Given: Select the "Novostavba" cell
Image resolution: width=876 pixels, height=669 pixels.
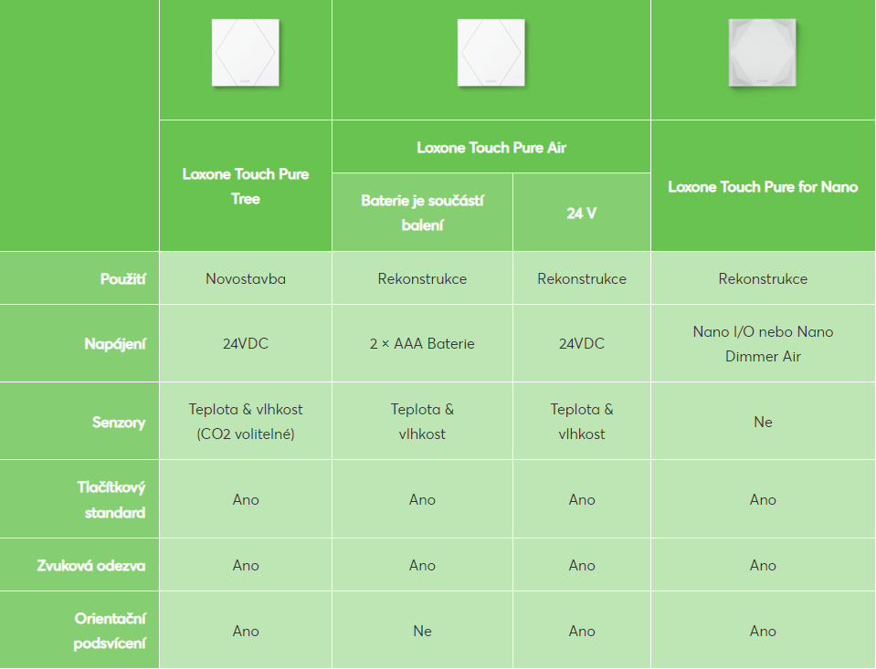Looking at the screenshot, I should [246, 278].
